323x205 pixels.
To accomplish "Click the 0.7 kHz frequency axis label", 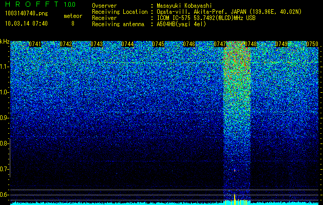I will pyautogui.click(x=5, y=169).
